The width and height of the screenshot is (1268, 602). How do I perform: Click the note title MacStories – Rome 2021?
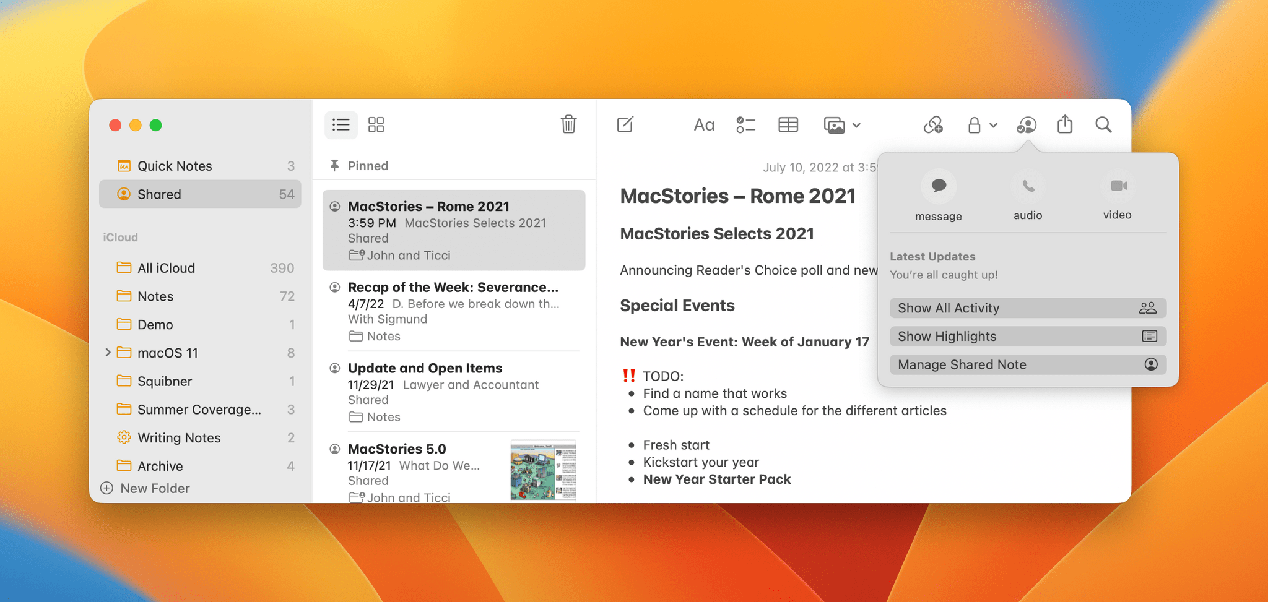point(737,196)
